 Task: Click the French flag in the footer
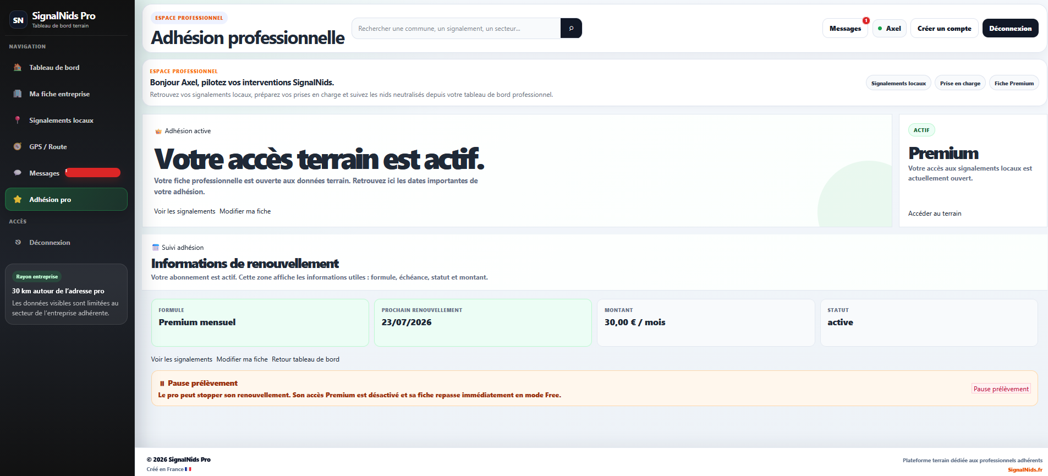tap(188, 469)
